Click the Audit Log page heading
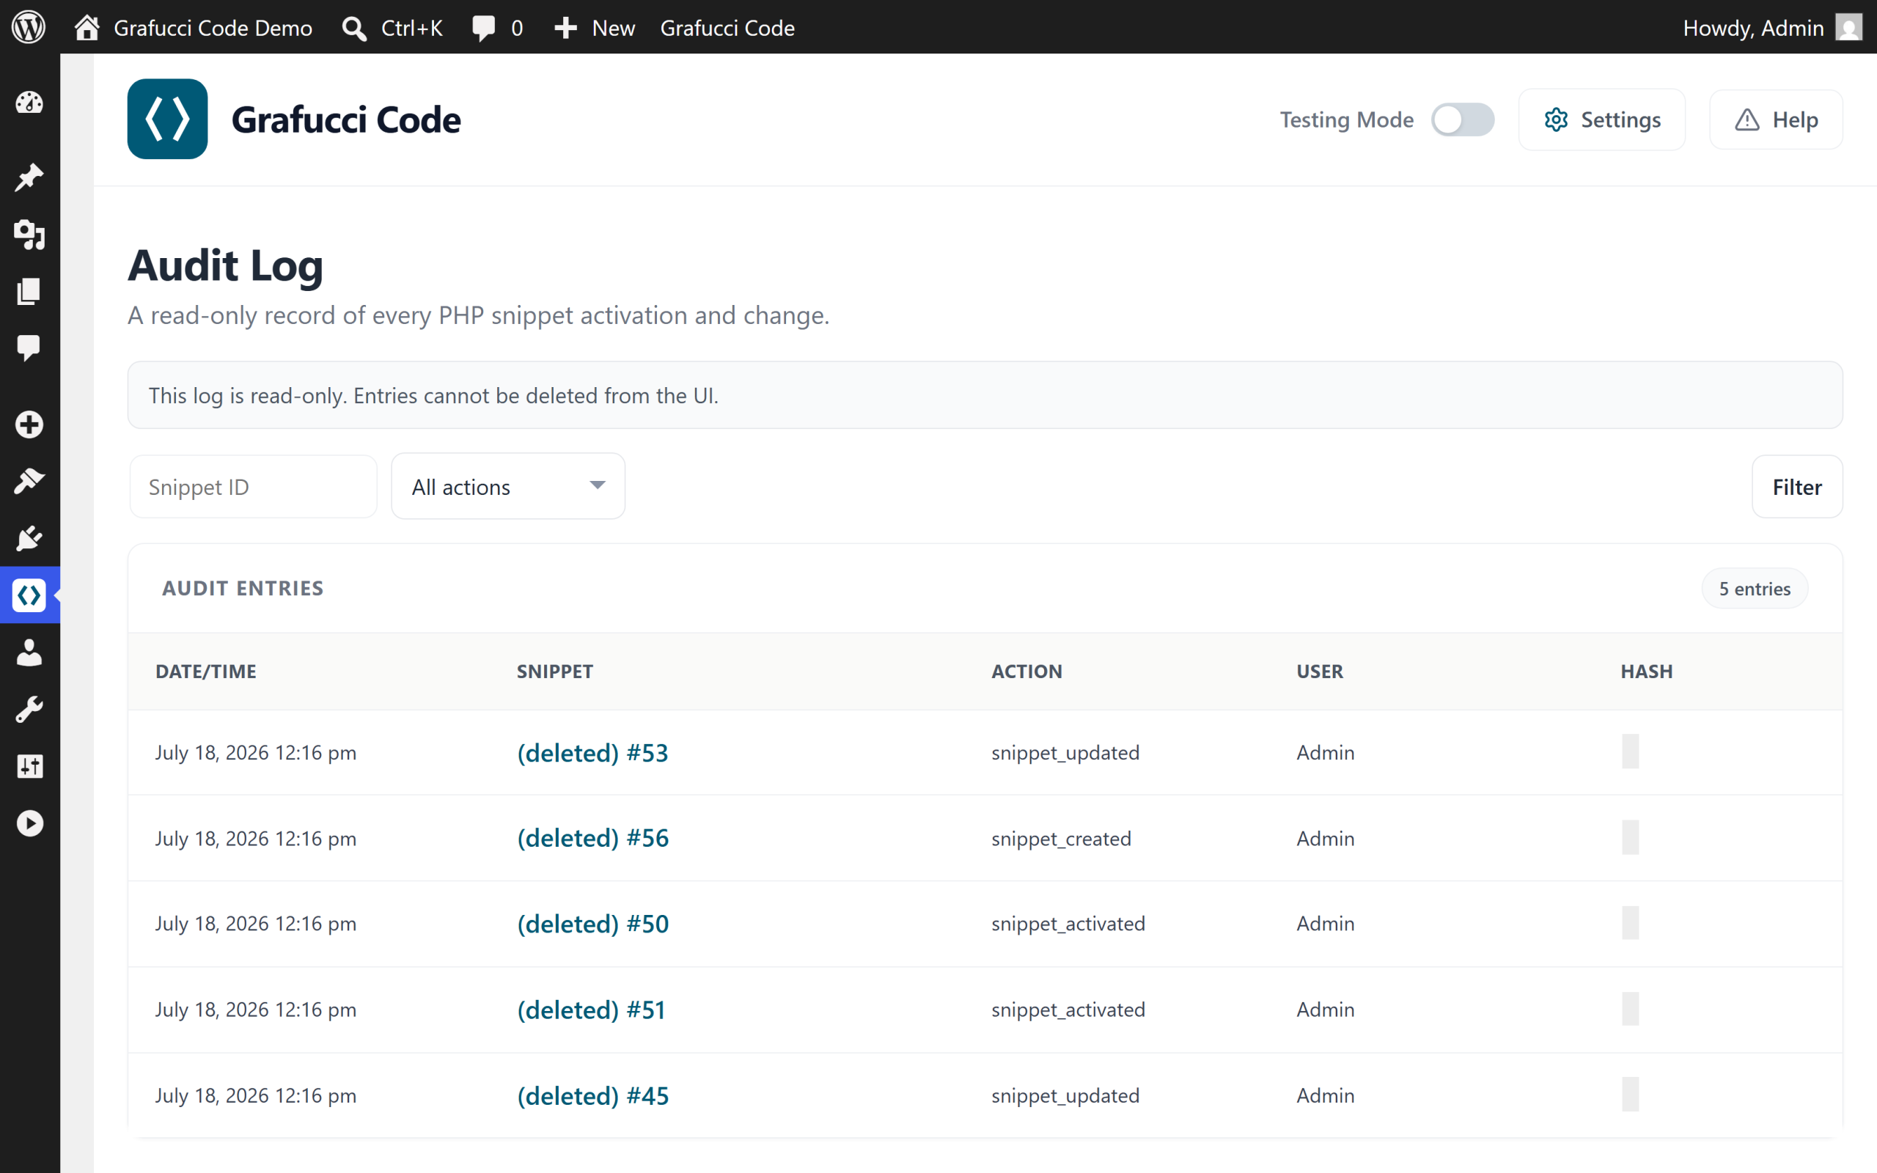The height and width of the screenshot is (1173, 1877). [x=225, y=266]
